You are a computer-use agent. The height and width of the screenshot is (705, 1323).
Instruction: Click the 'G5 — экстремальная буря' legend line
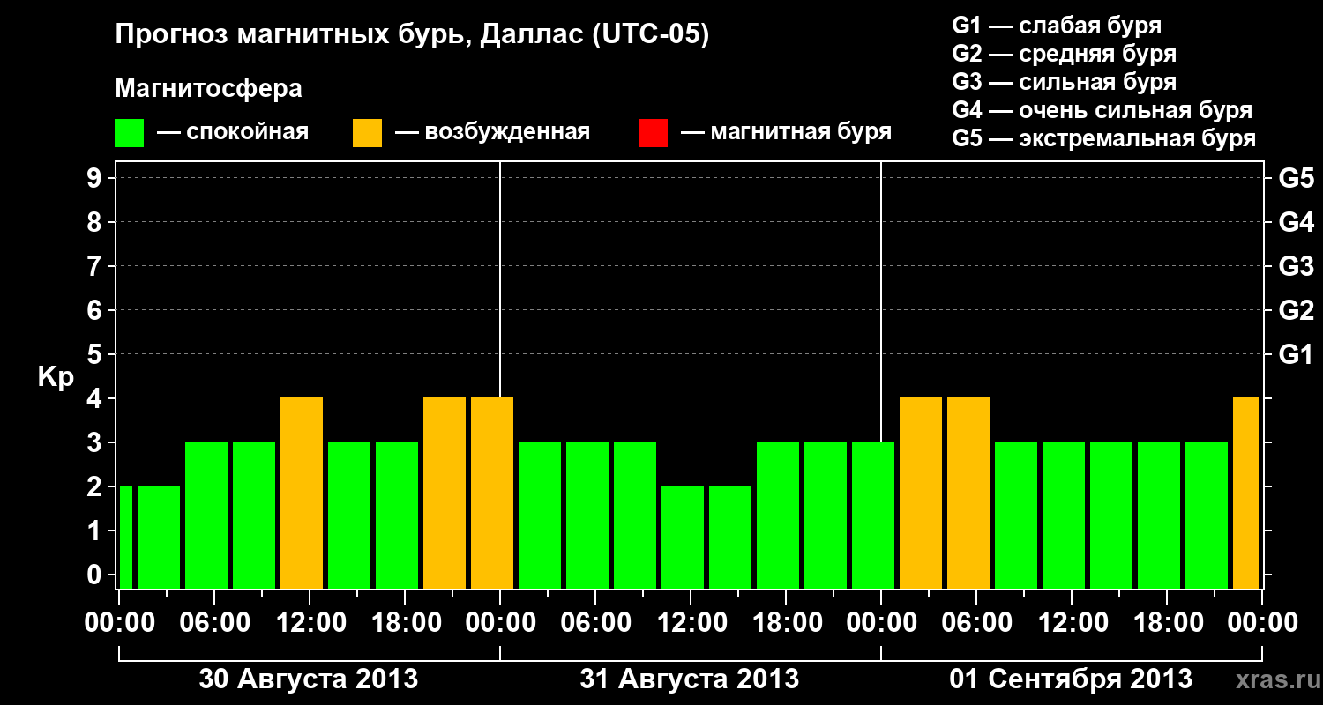click(x=1104, y=138)
